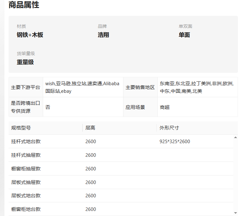Click the 钢铁+木板 material value

pyautogui.click(x=30, y=35)
